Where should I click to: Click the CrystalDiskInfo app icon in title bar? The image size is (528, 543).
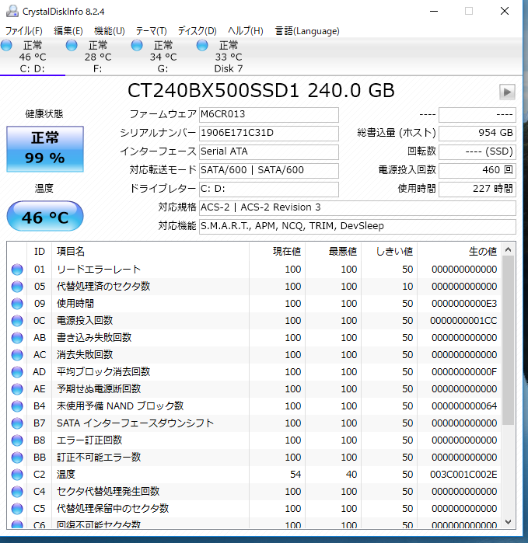pyautogui.click(x=12, y=11)
